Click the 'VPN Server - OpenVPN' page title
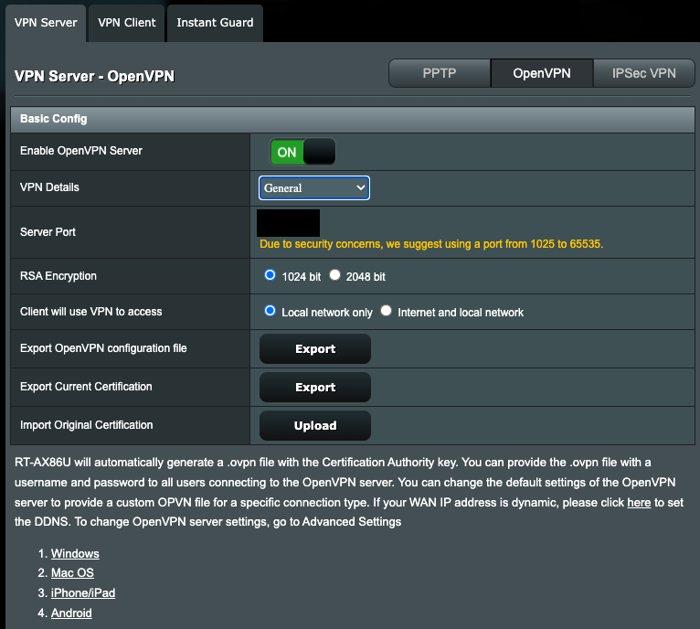The image size is (700, 629). 94,77
